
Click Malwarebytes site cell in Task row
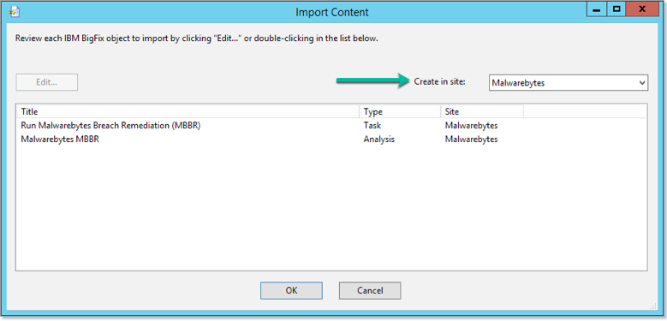pyautogui.click(x=471, y=126)
